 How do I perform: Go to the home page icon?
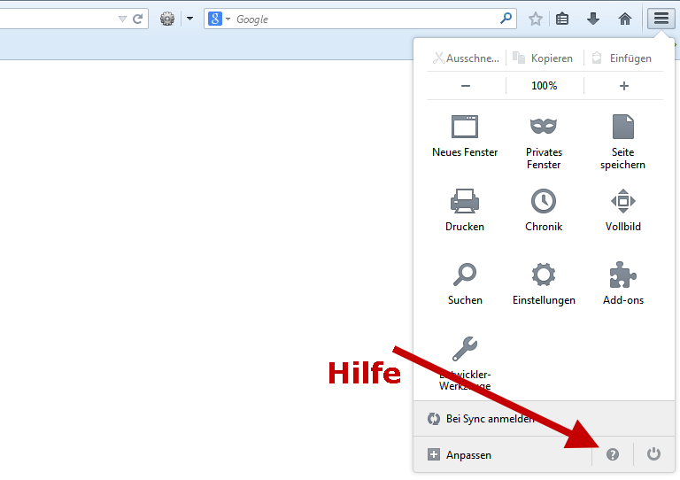point(624,19)
